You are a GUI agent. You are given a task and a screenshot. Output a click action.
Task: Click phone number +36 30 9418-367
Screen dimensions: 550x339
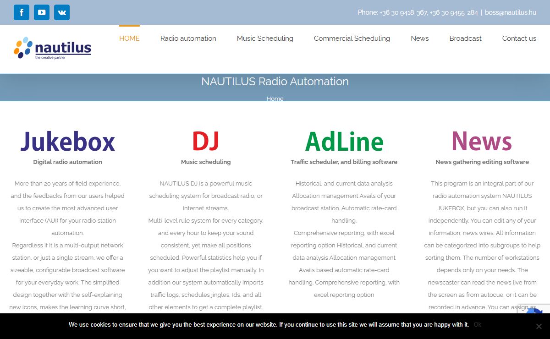pos(403,12)
